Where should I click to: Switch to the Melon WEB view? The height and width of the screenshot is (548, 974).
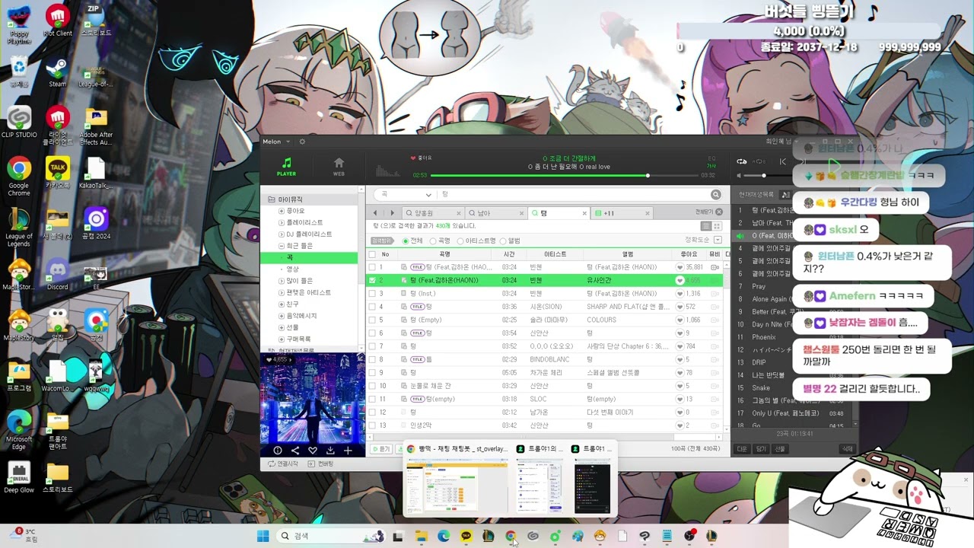339,167
